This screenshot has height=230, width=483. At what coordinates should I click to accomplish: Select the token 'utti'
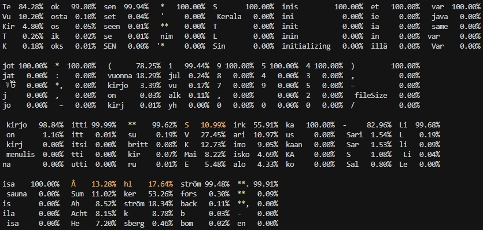pos(79,165)
